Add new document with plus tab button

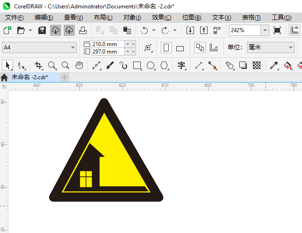65,77
